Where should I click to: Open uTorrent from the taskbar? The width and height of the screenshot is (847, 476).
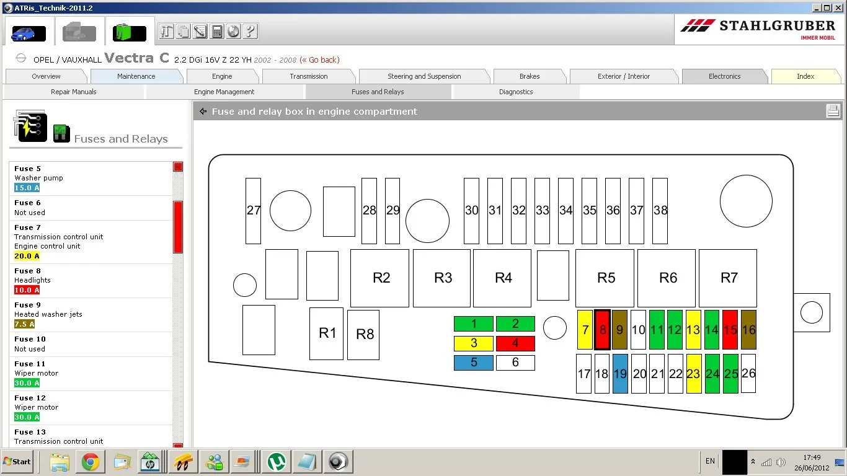click(277, 462)
